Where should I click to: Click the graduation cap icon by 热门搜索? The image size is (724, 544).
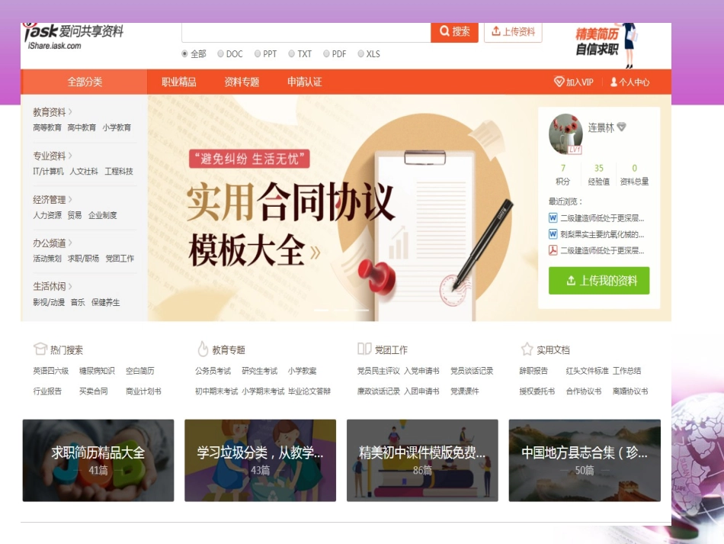point(40,349)
